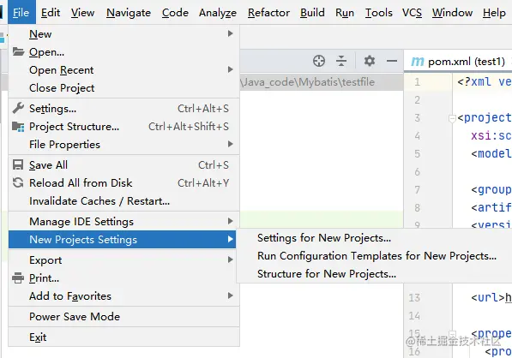Select Reload All from Disk

[123, 183]
